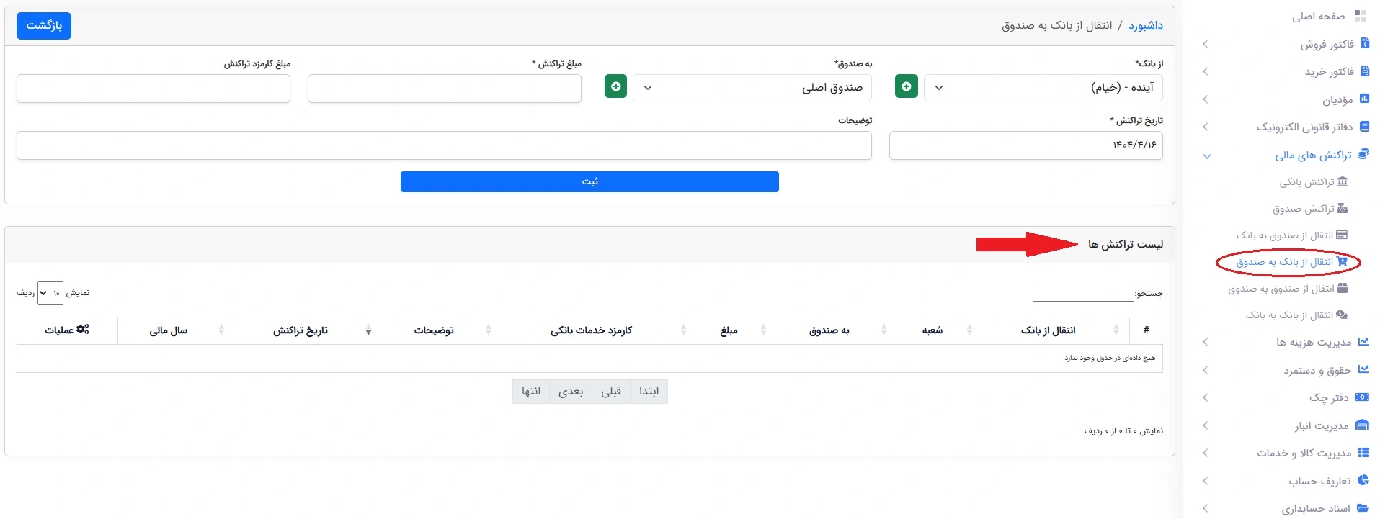
Task: Follow the داشبورد breadcrumb link
Action: pyautogui.click(x=1145, y=26)
